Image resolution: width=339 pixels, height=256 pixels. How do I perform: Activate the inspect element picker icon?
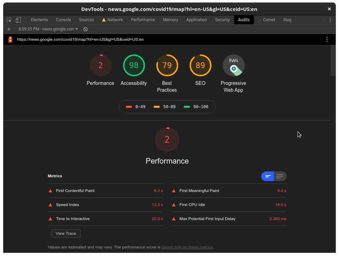(x=9, y=20)
